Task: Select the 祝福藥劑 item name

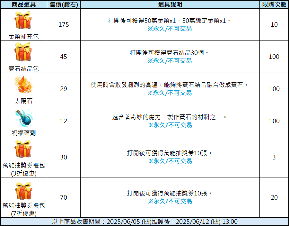Action: coord(23,133)
